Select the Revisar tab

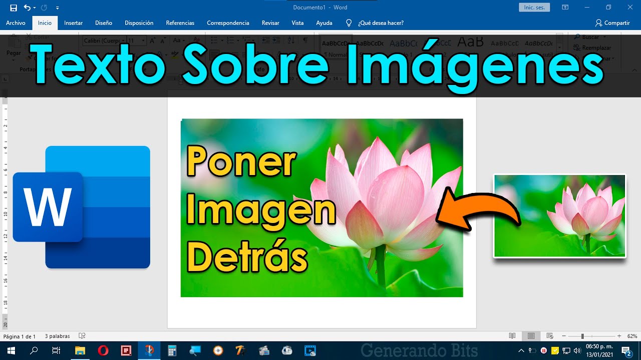tap(270, 23)
